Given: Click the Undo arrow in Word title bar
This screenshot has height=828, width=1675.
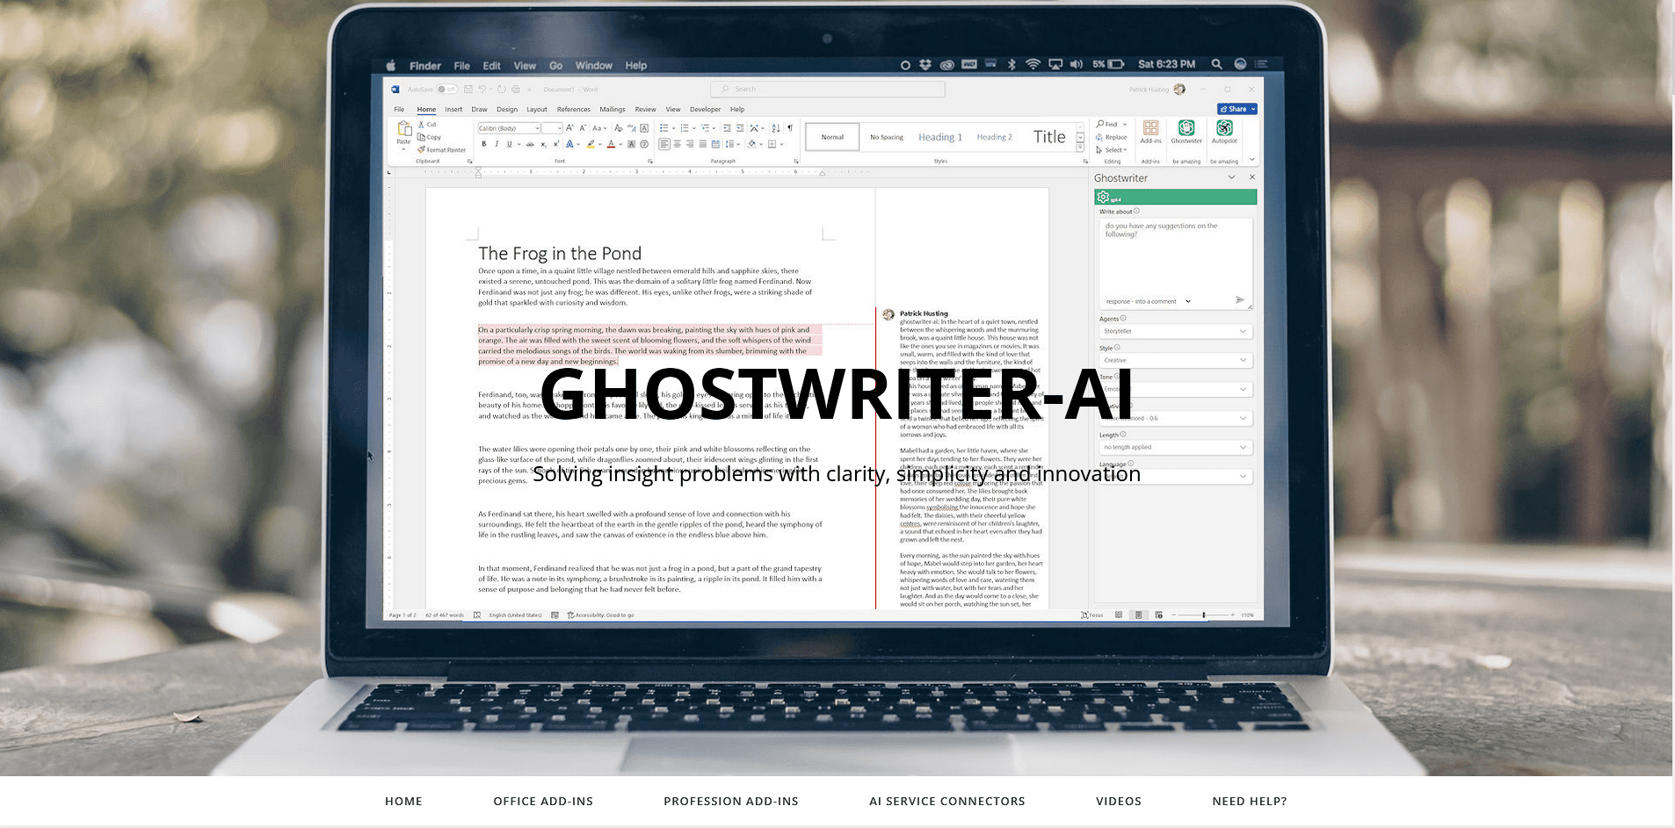Looking at the screenshot, I should pos(482,90).
